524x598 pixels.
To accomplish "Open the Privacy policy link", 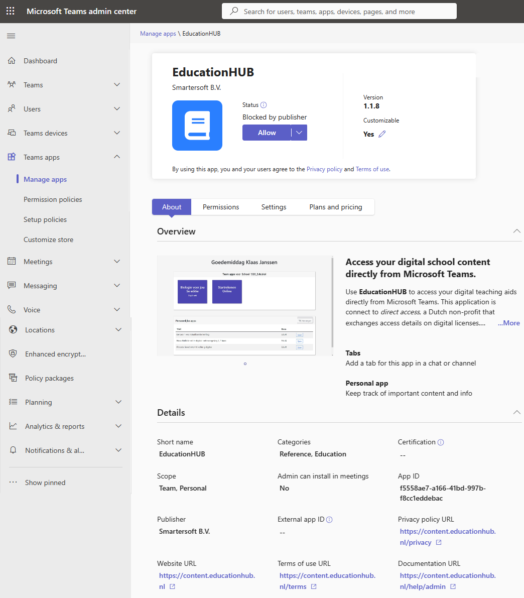I will click(x=325, y=169).
